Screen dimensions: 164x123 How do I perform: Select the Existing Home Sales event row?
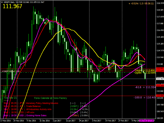(x=25, y=115)
